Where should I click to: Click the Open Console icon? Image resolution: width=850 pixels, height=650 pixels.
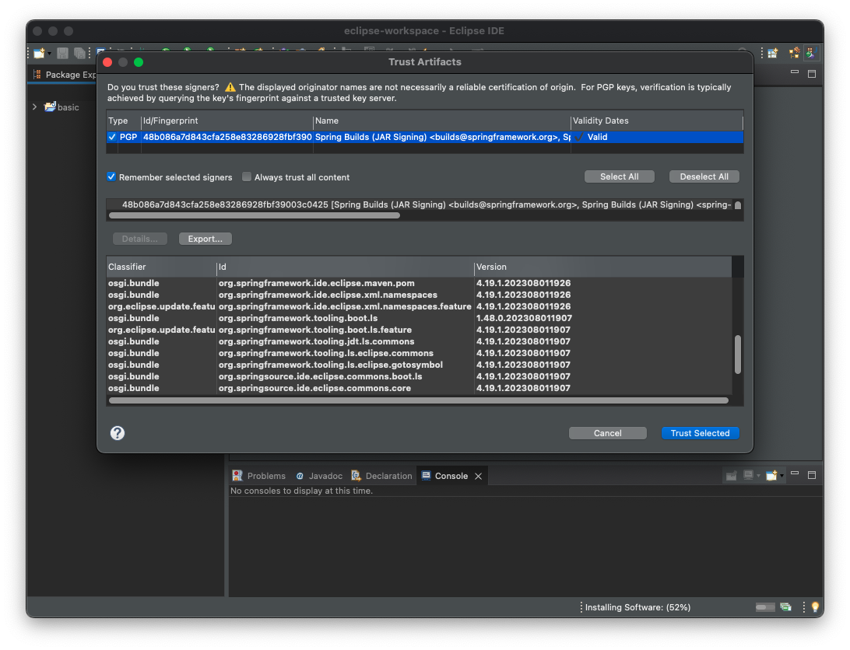[771, 476]
